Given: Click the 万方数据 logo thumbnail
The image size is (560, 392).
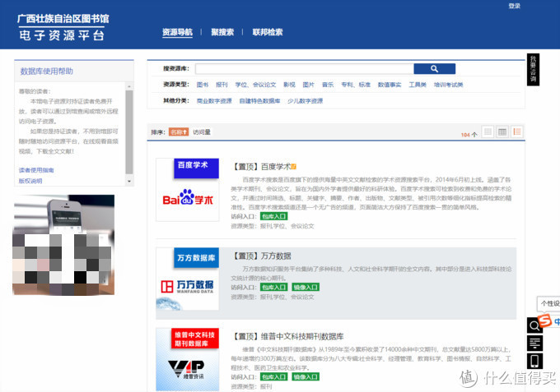Looking at the screenshot, I should click(188, 279).
